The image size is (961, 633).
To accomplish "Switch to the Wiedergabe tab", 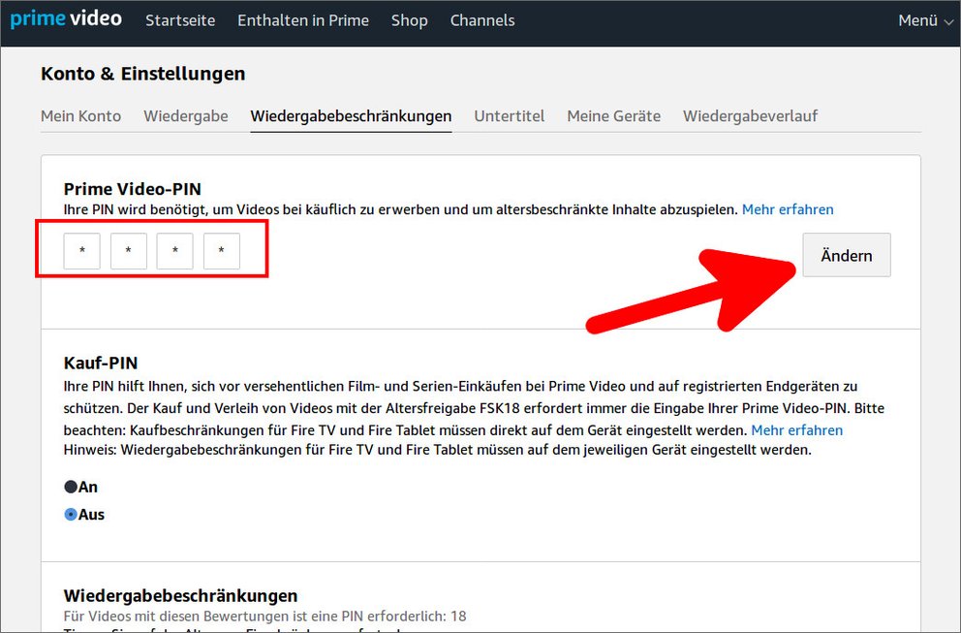I will click(185, 115).
